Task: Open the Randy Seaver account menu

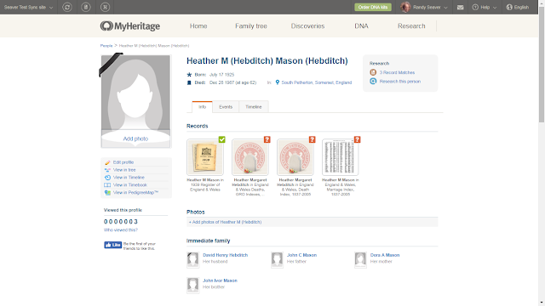Action: [424, 8]
